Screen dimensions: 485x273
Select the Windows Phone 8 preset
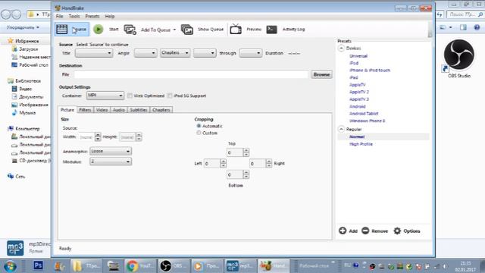tap(367, 121)
